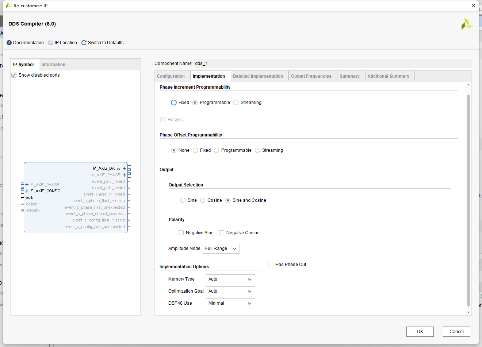The image size is (482, 347).
Task: Select Fixed phase increment radio button
Action: pos(174,103)
